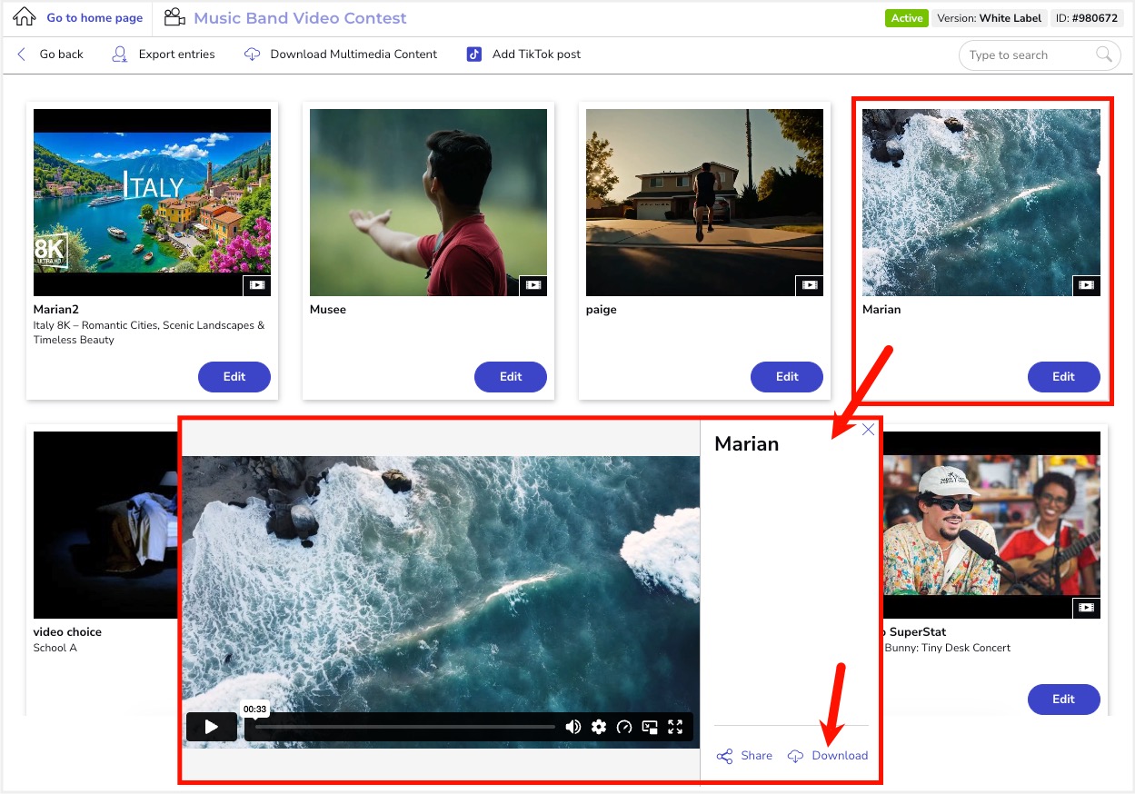Click the video progress bar
The width and height of the screenshot is (1135, 794).
pos(405,727)
